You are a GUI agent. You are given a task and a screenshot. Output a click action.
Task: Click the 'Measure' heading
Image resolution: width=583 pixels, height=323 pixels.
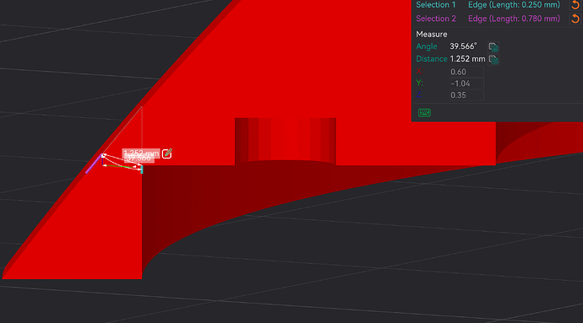431,35
